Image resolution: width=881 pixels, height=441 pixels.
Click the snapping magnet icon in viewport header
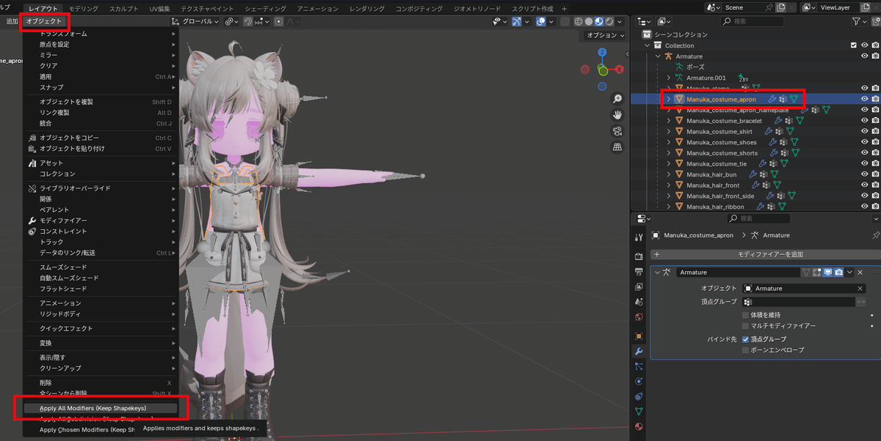coord(248,21)
